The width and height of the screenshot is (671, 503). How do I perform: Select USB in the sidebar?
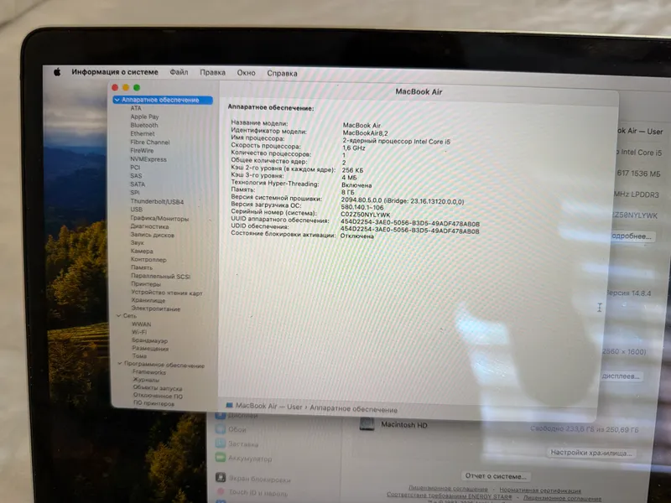137,210
